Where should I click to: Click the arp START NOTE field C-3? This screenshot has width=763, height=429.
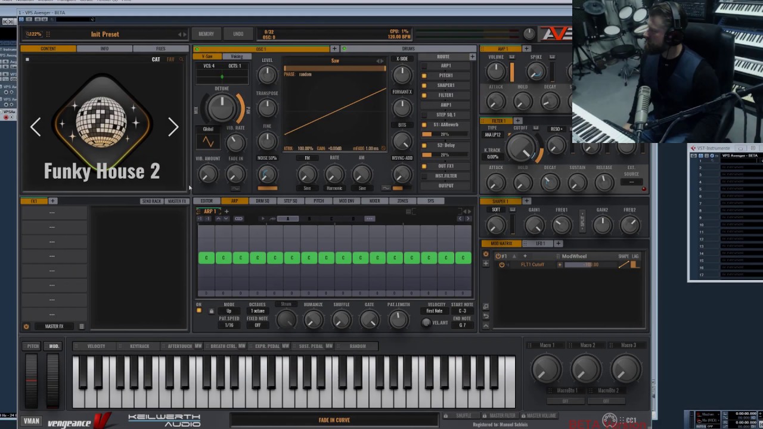463,311
